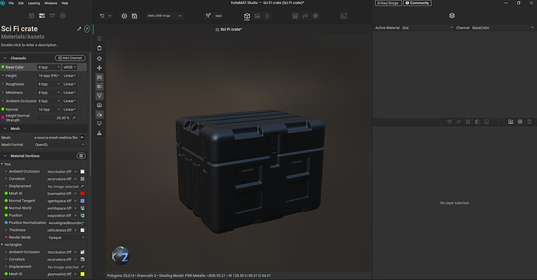
Task: Open the Base Color sRGB dropdown
Action: [69, 67]
